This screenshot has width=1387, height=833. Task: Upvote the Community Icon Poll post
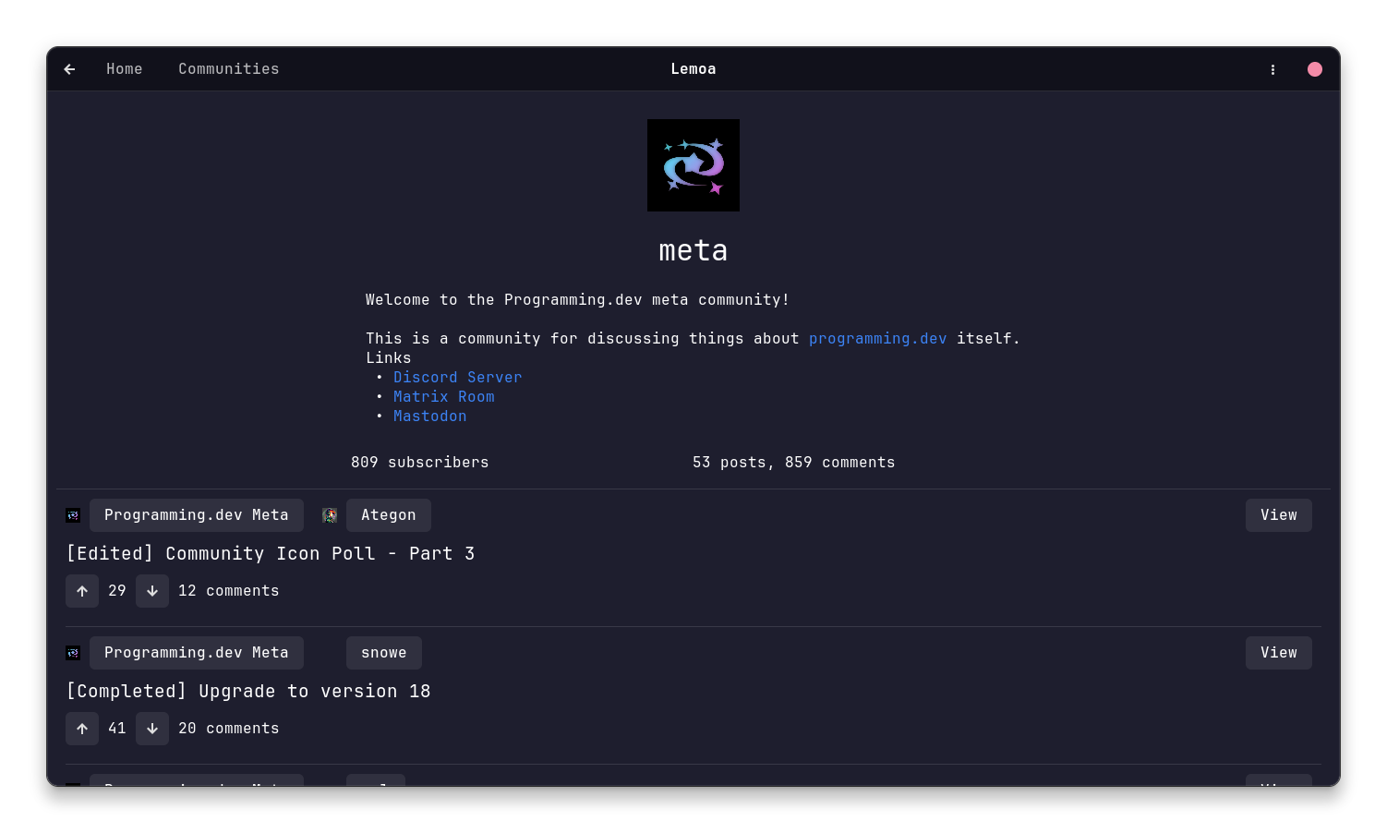click(x=82, y=591)
